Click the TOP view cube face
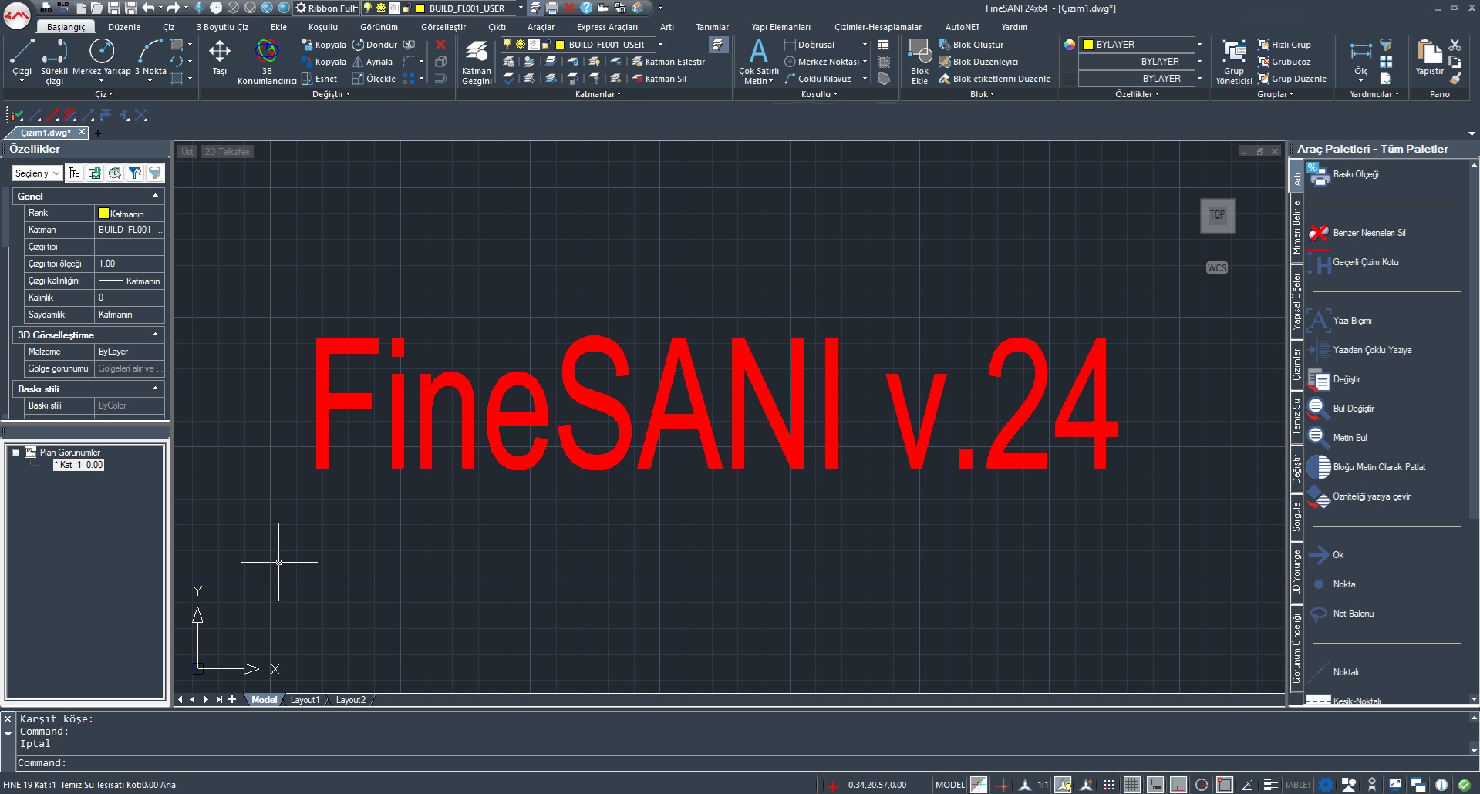 [x=1217, y=215]
